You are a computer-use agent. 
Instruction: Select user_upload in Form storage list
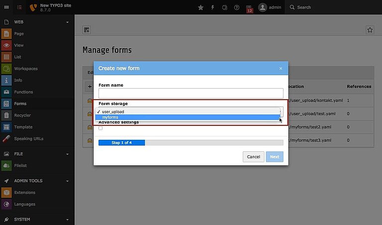pyautogui.click(x=188, y=112)
